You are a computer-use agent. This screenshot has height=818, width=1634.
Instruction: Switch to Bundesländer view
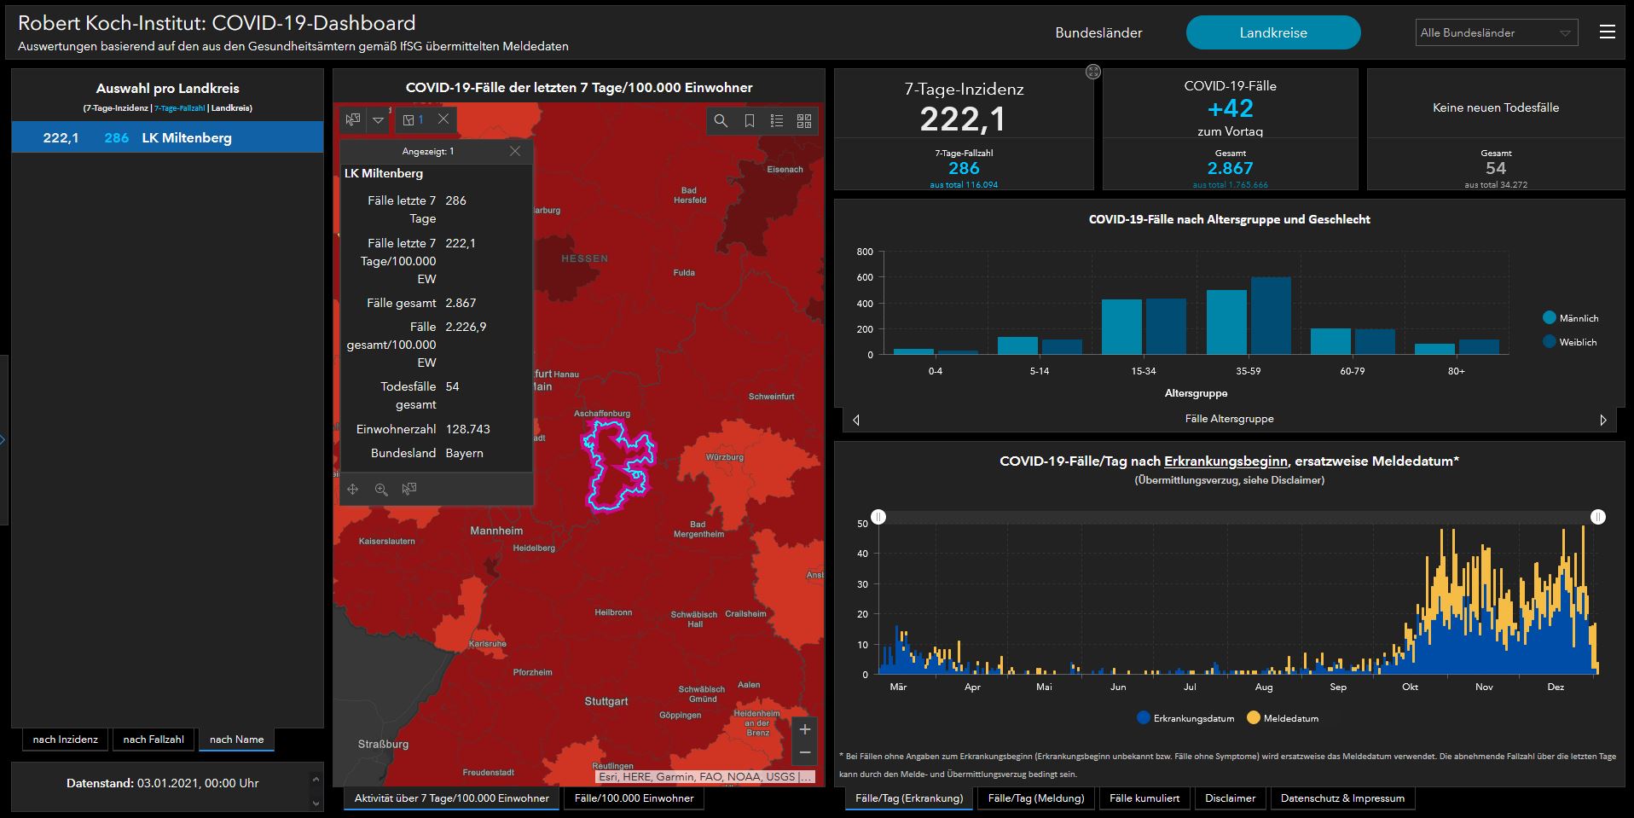(x=1098, y=32)
